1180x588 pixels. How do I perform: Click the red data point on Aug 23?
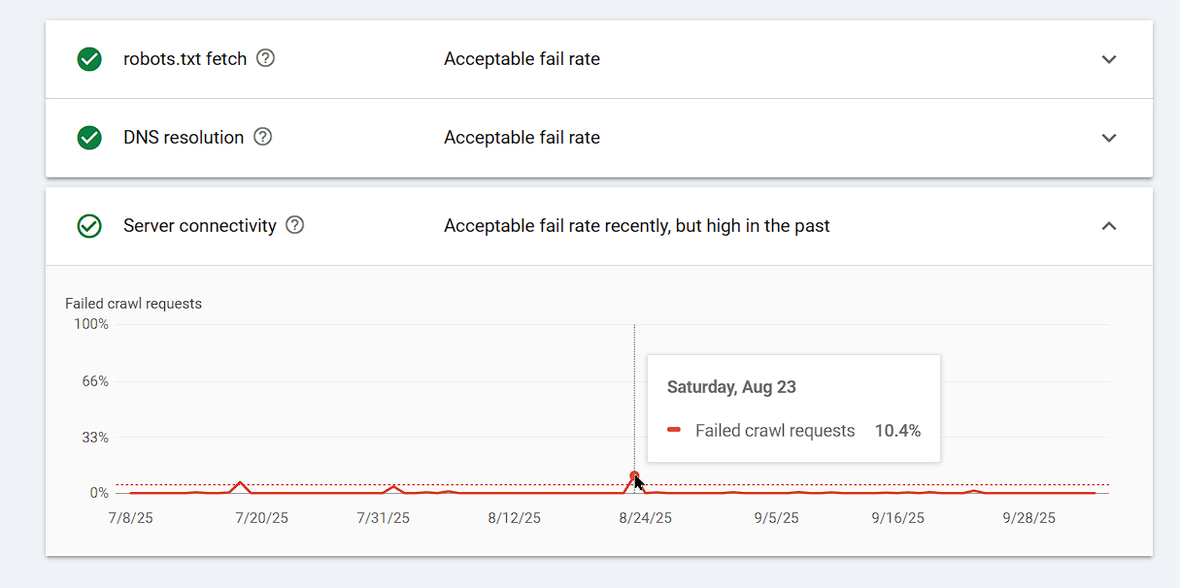[x=634, y=475]
